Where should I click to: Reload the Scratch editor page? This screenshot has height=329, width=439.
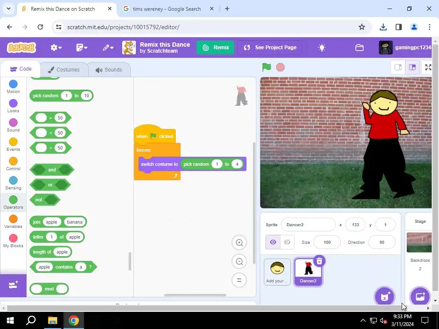coord(40,27)
